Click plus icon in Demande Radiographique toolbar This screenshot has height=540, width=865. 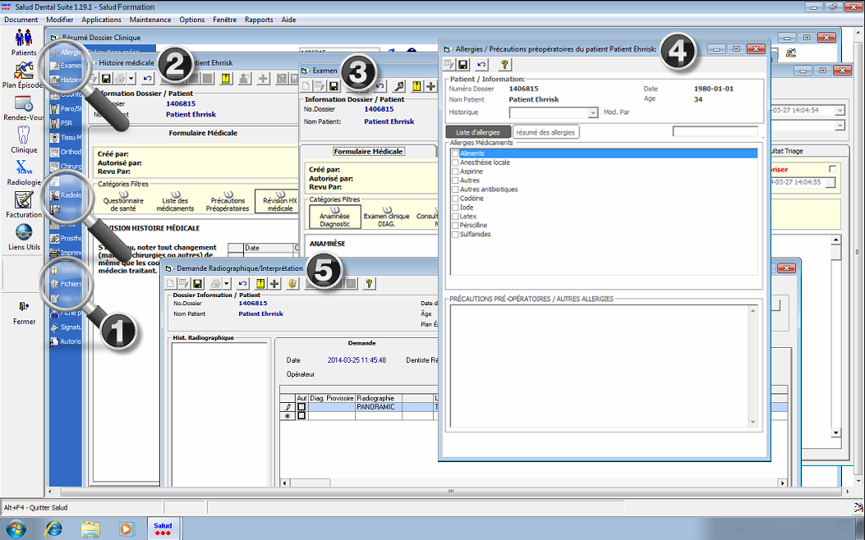(x=274, y=283)
